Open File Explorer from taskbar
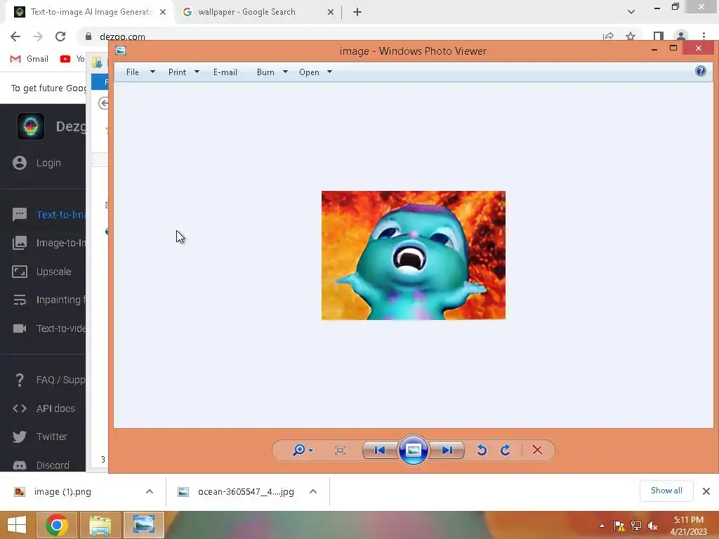719x539 pixels. tap(100, 525)
